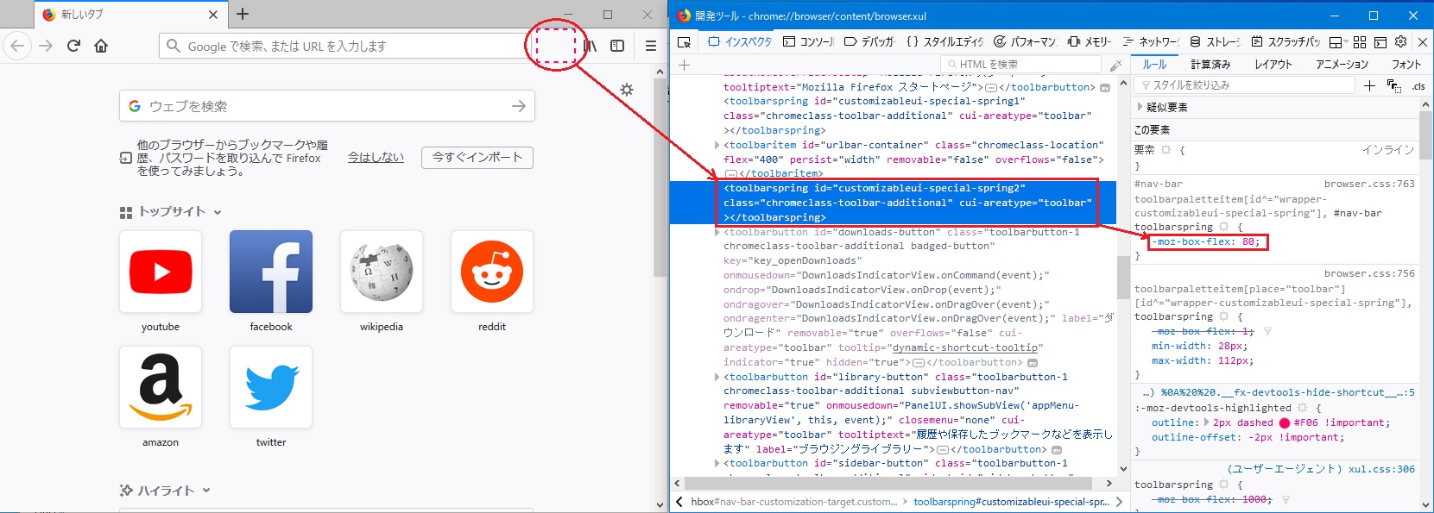Open the devtools frame selector dropdown
Viewport: 1434px width, 513px height.
[x=1339, y=41]
